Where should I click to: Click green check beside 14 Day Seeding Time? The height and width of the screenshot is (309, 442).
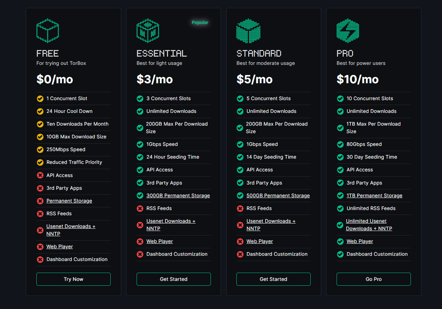click(x=240, y=157)
